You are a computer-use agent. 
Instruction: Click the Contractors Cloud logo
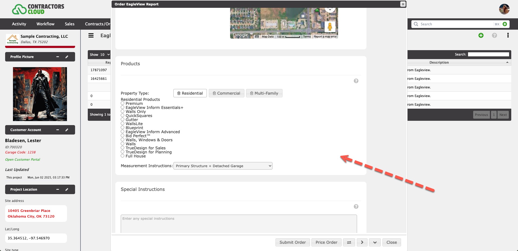38,9
